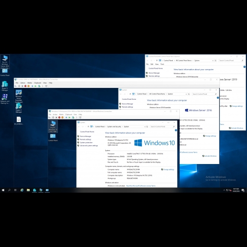Image resolution: width=247 pixels, height=247 pixels.
Task: Expand address bar dropdown in Windows 10 System window
Action: [145, 126]
